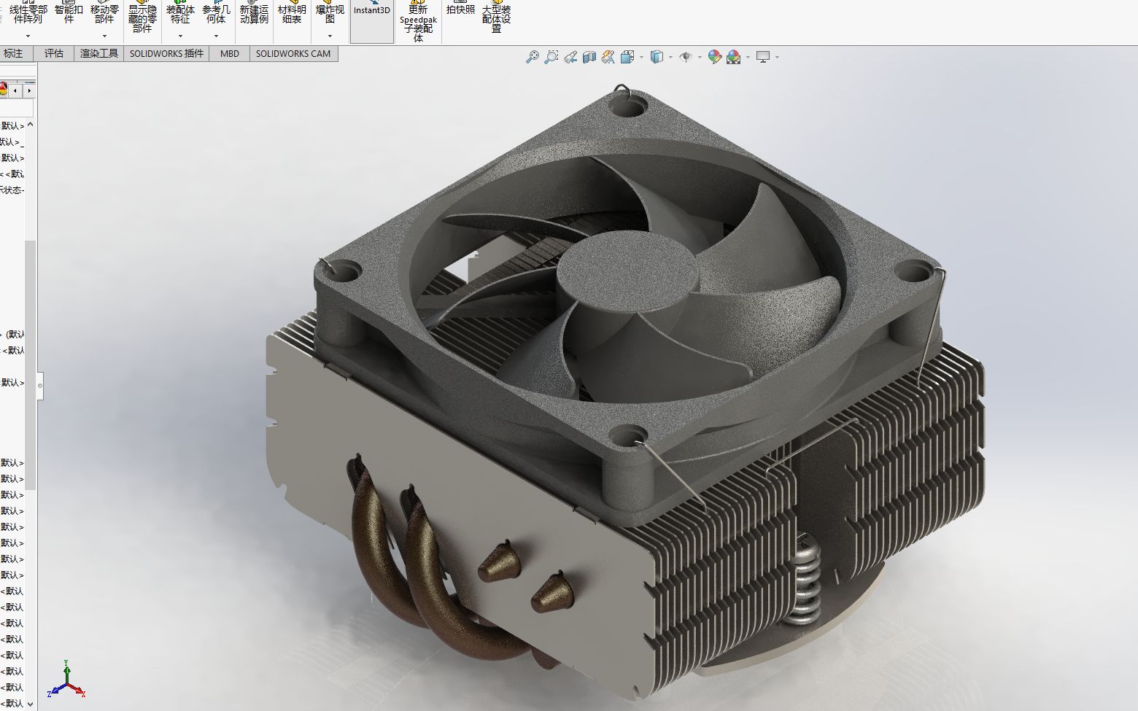Toggle the Hide/Show Items eye icon

[686, 57]
